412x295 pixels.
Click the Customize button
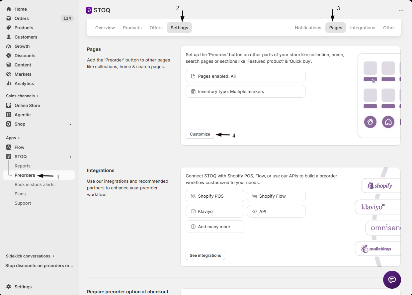pos(200,134)
